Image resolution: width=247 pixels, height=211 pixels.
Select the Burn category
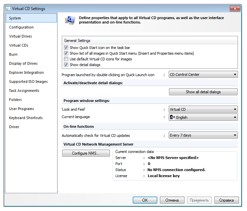(x=31, y=54)
